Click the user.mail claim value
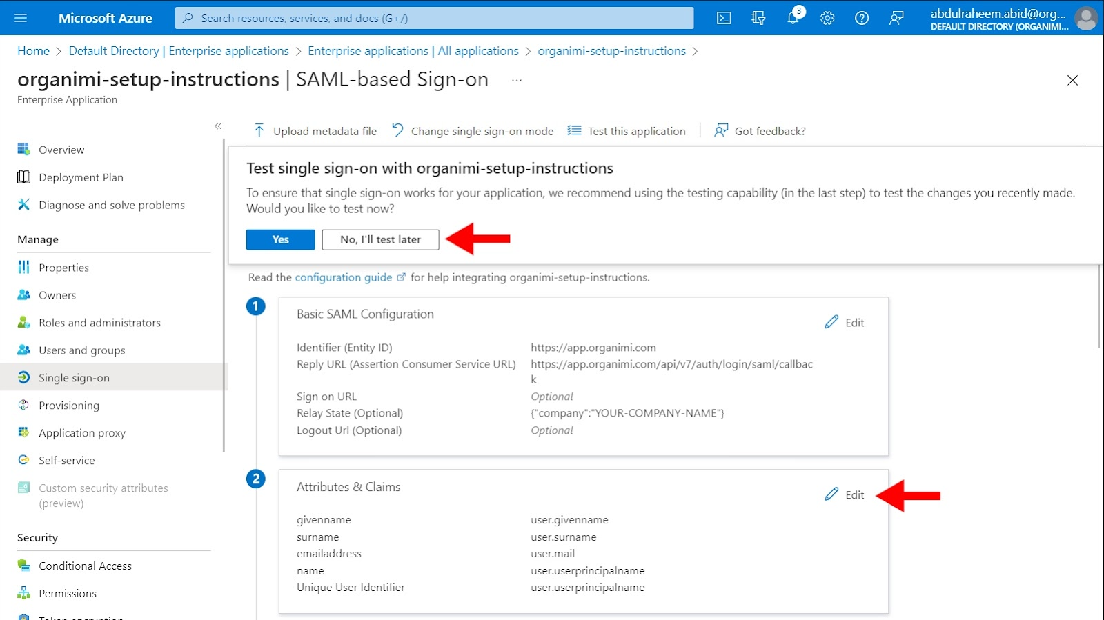This screenshot has width=1104, height=620. [x=553, y=553]
